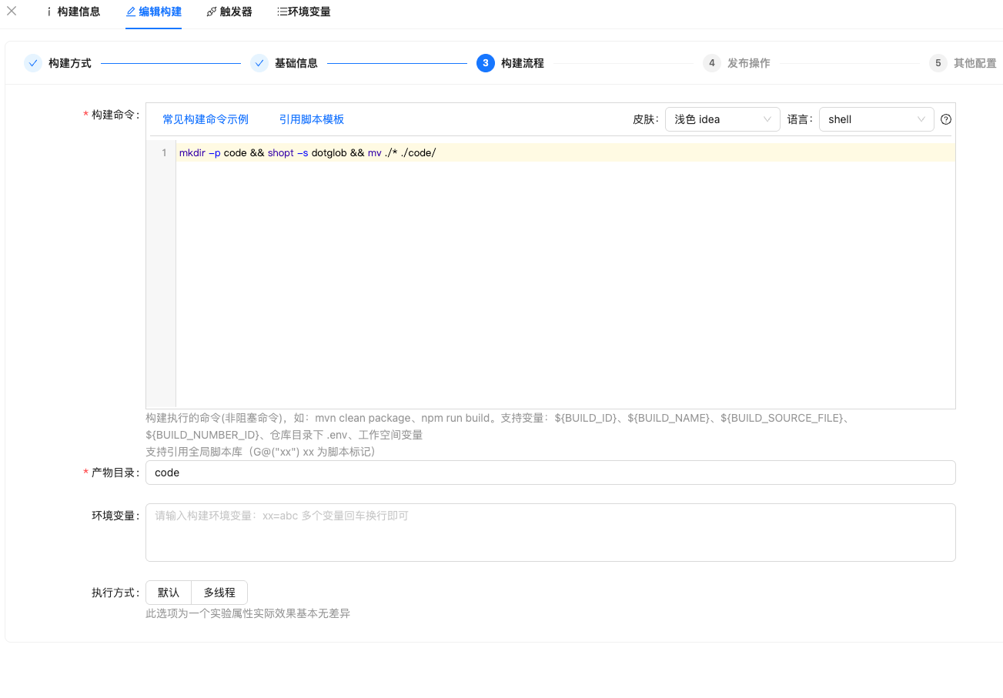
Task: Click the X close icon at top left
Action: click(12, 11)
